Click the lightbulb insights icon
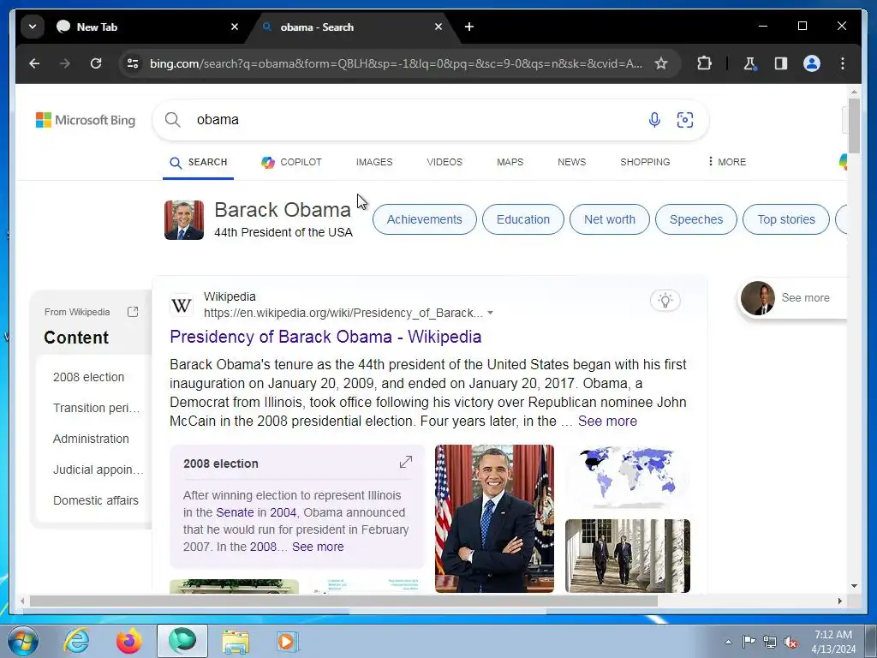The image size is (877, 658). (665, 301)
